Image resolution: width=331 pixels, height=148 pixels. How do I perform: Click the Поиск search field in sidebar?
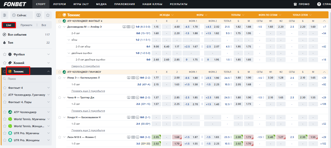[x=26, y=79]
